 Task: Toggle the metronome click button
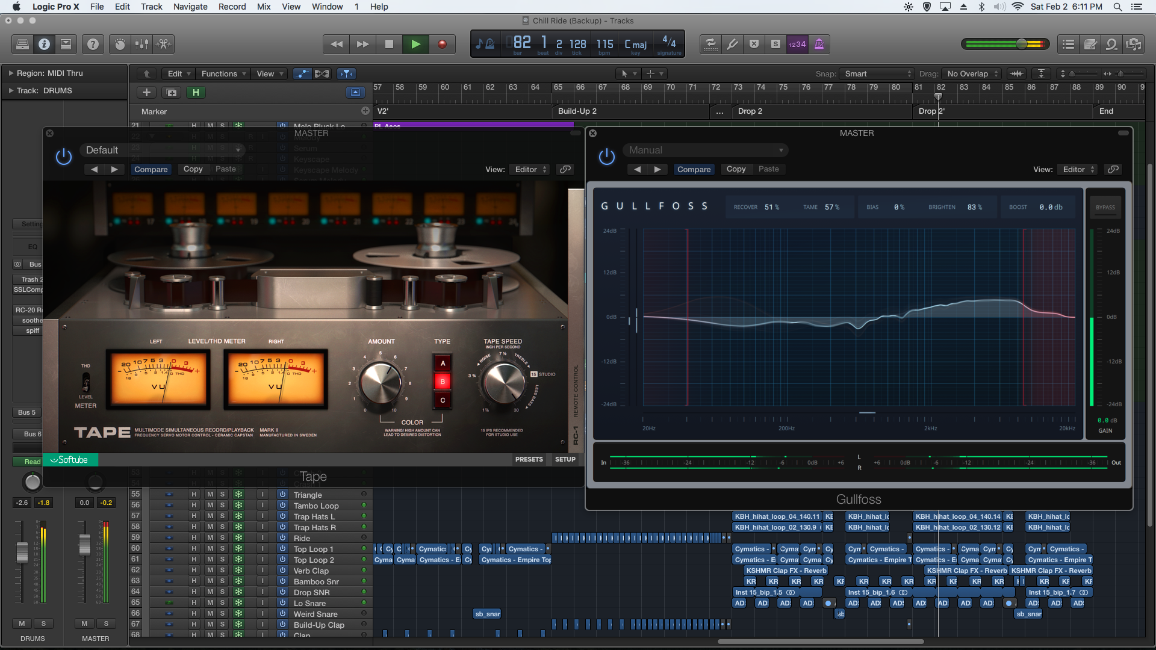819,44
